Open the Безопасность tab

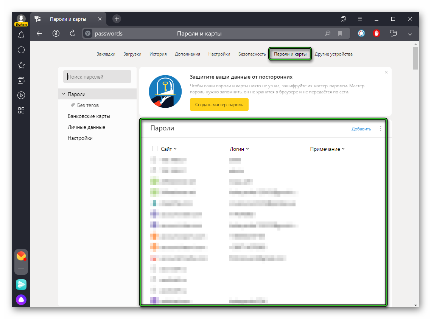[x=252, y=54]
